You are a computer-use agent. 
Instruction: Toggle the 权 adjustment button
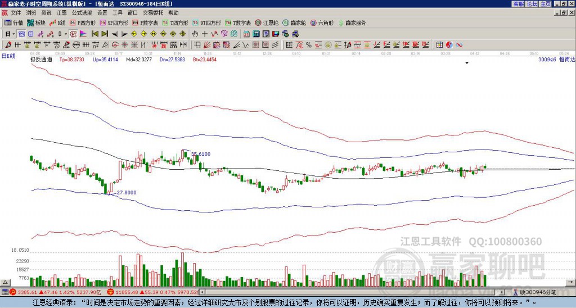tap(73, 34)
